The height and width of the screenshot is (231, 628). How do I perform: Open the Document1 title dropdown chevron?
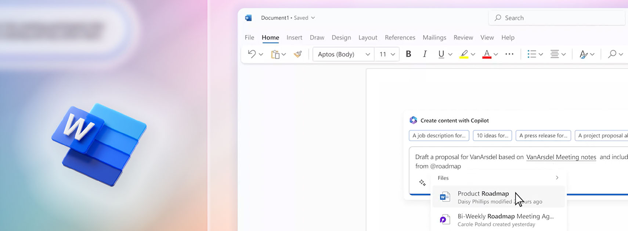click(x=313, y=18)
